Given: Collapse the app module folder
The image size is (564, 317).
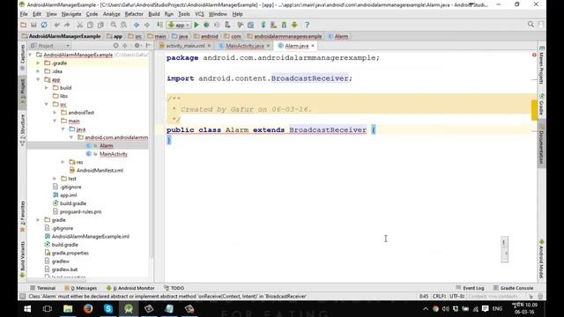Looking at the screenshot, I should point(38,79).
